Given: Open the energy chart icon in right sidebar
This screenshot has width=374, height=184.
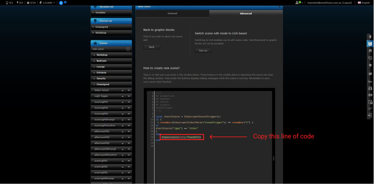Looking at the screenshot, I should tap(370, 81).
